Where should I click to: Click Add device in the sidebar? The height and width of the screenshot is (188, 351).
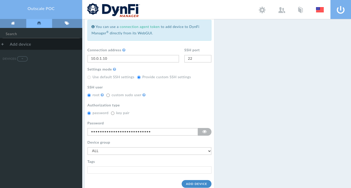point(20,44)
